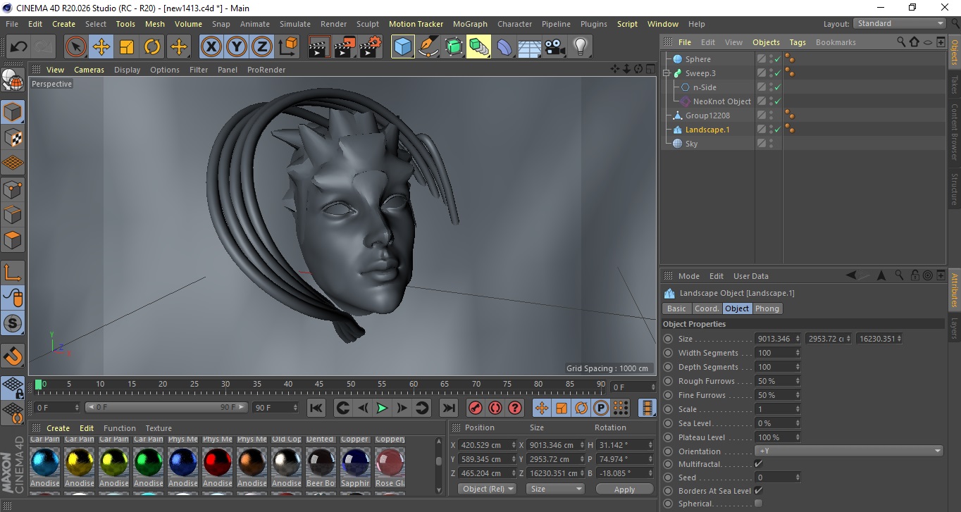Image resolution: width=961 pixels, height=512 pixels.
Task: Click the Apply button
Action: pyautogui.click(x=624, y=489)
